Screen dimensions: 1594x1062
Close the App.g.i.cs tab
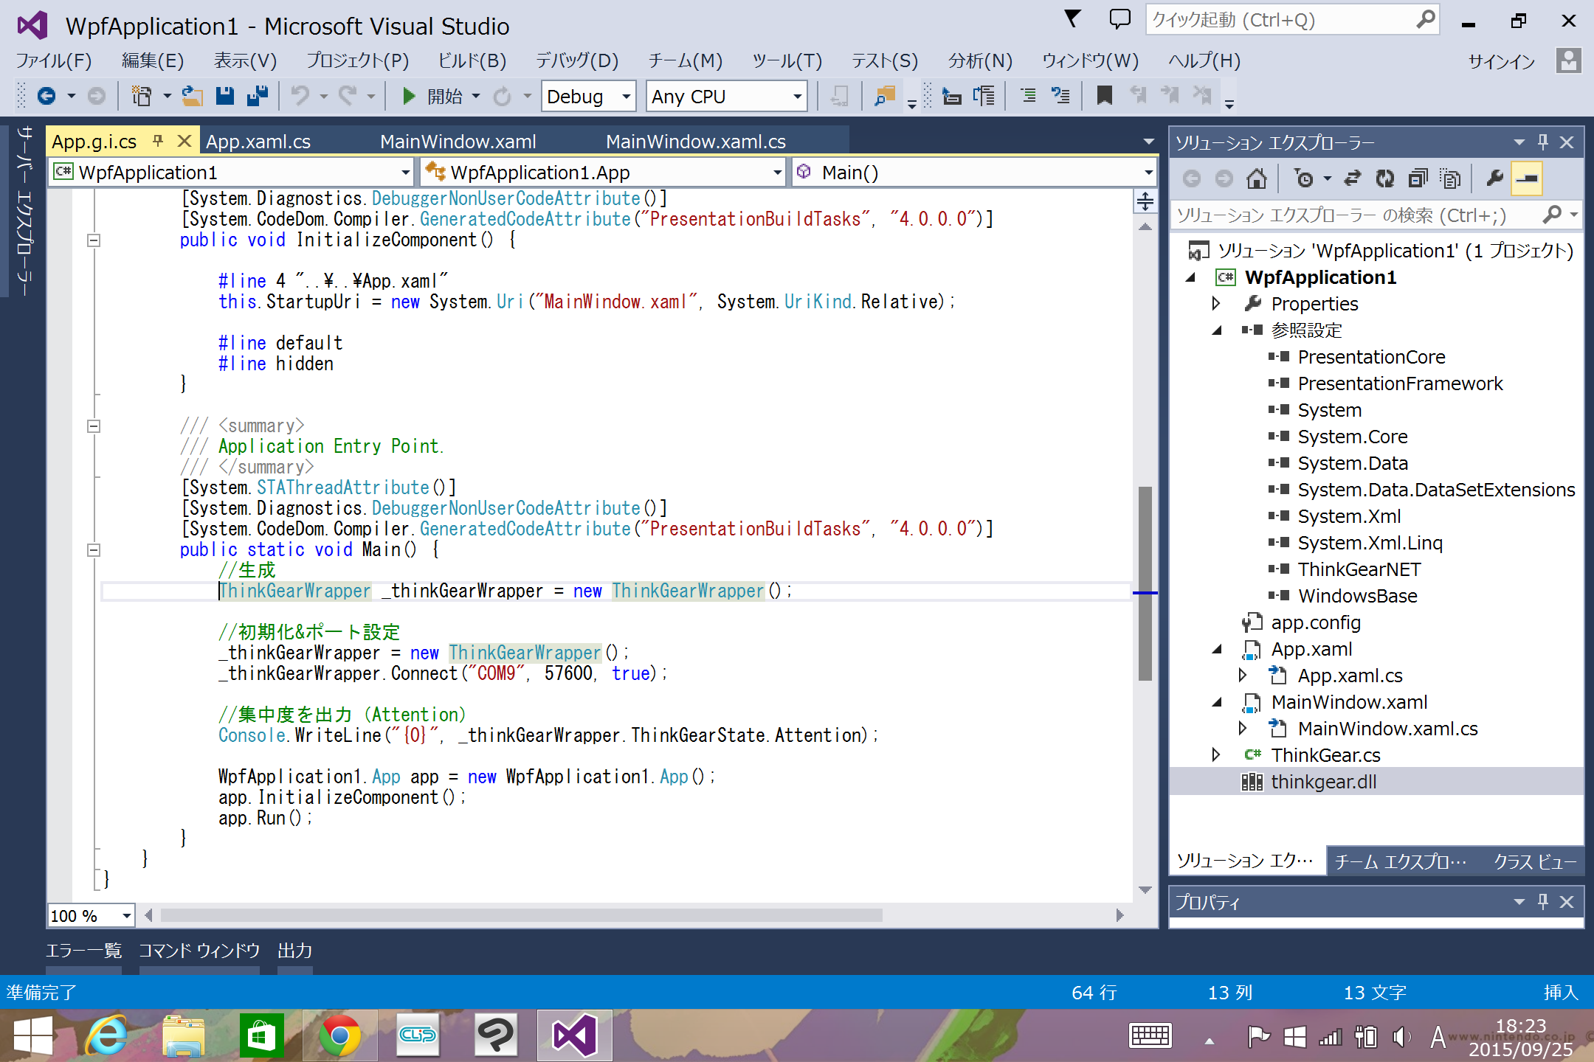[x=184, y=140]
